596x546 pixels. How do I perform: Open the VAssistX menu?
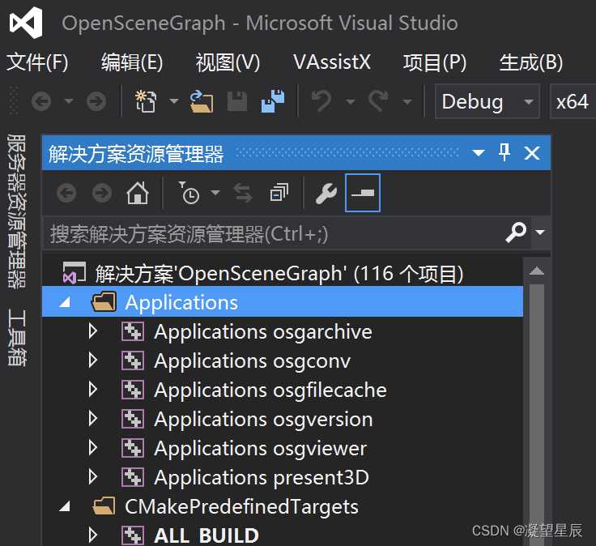coord(332,62)
